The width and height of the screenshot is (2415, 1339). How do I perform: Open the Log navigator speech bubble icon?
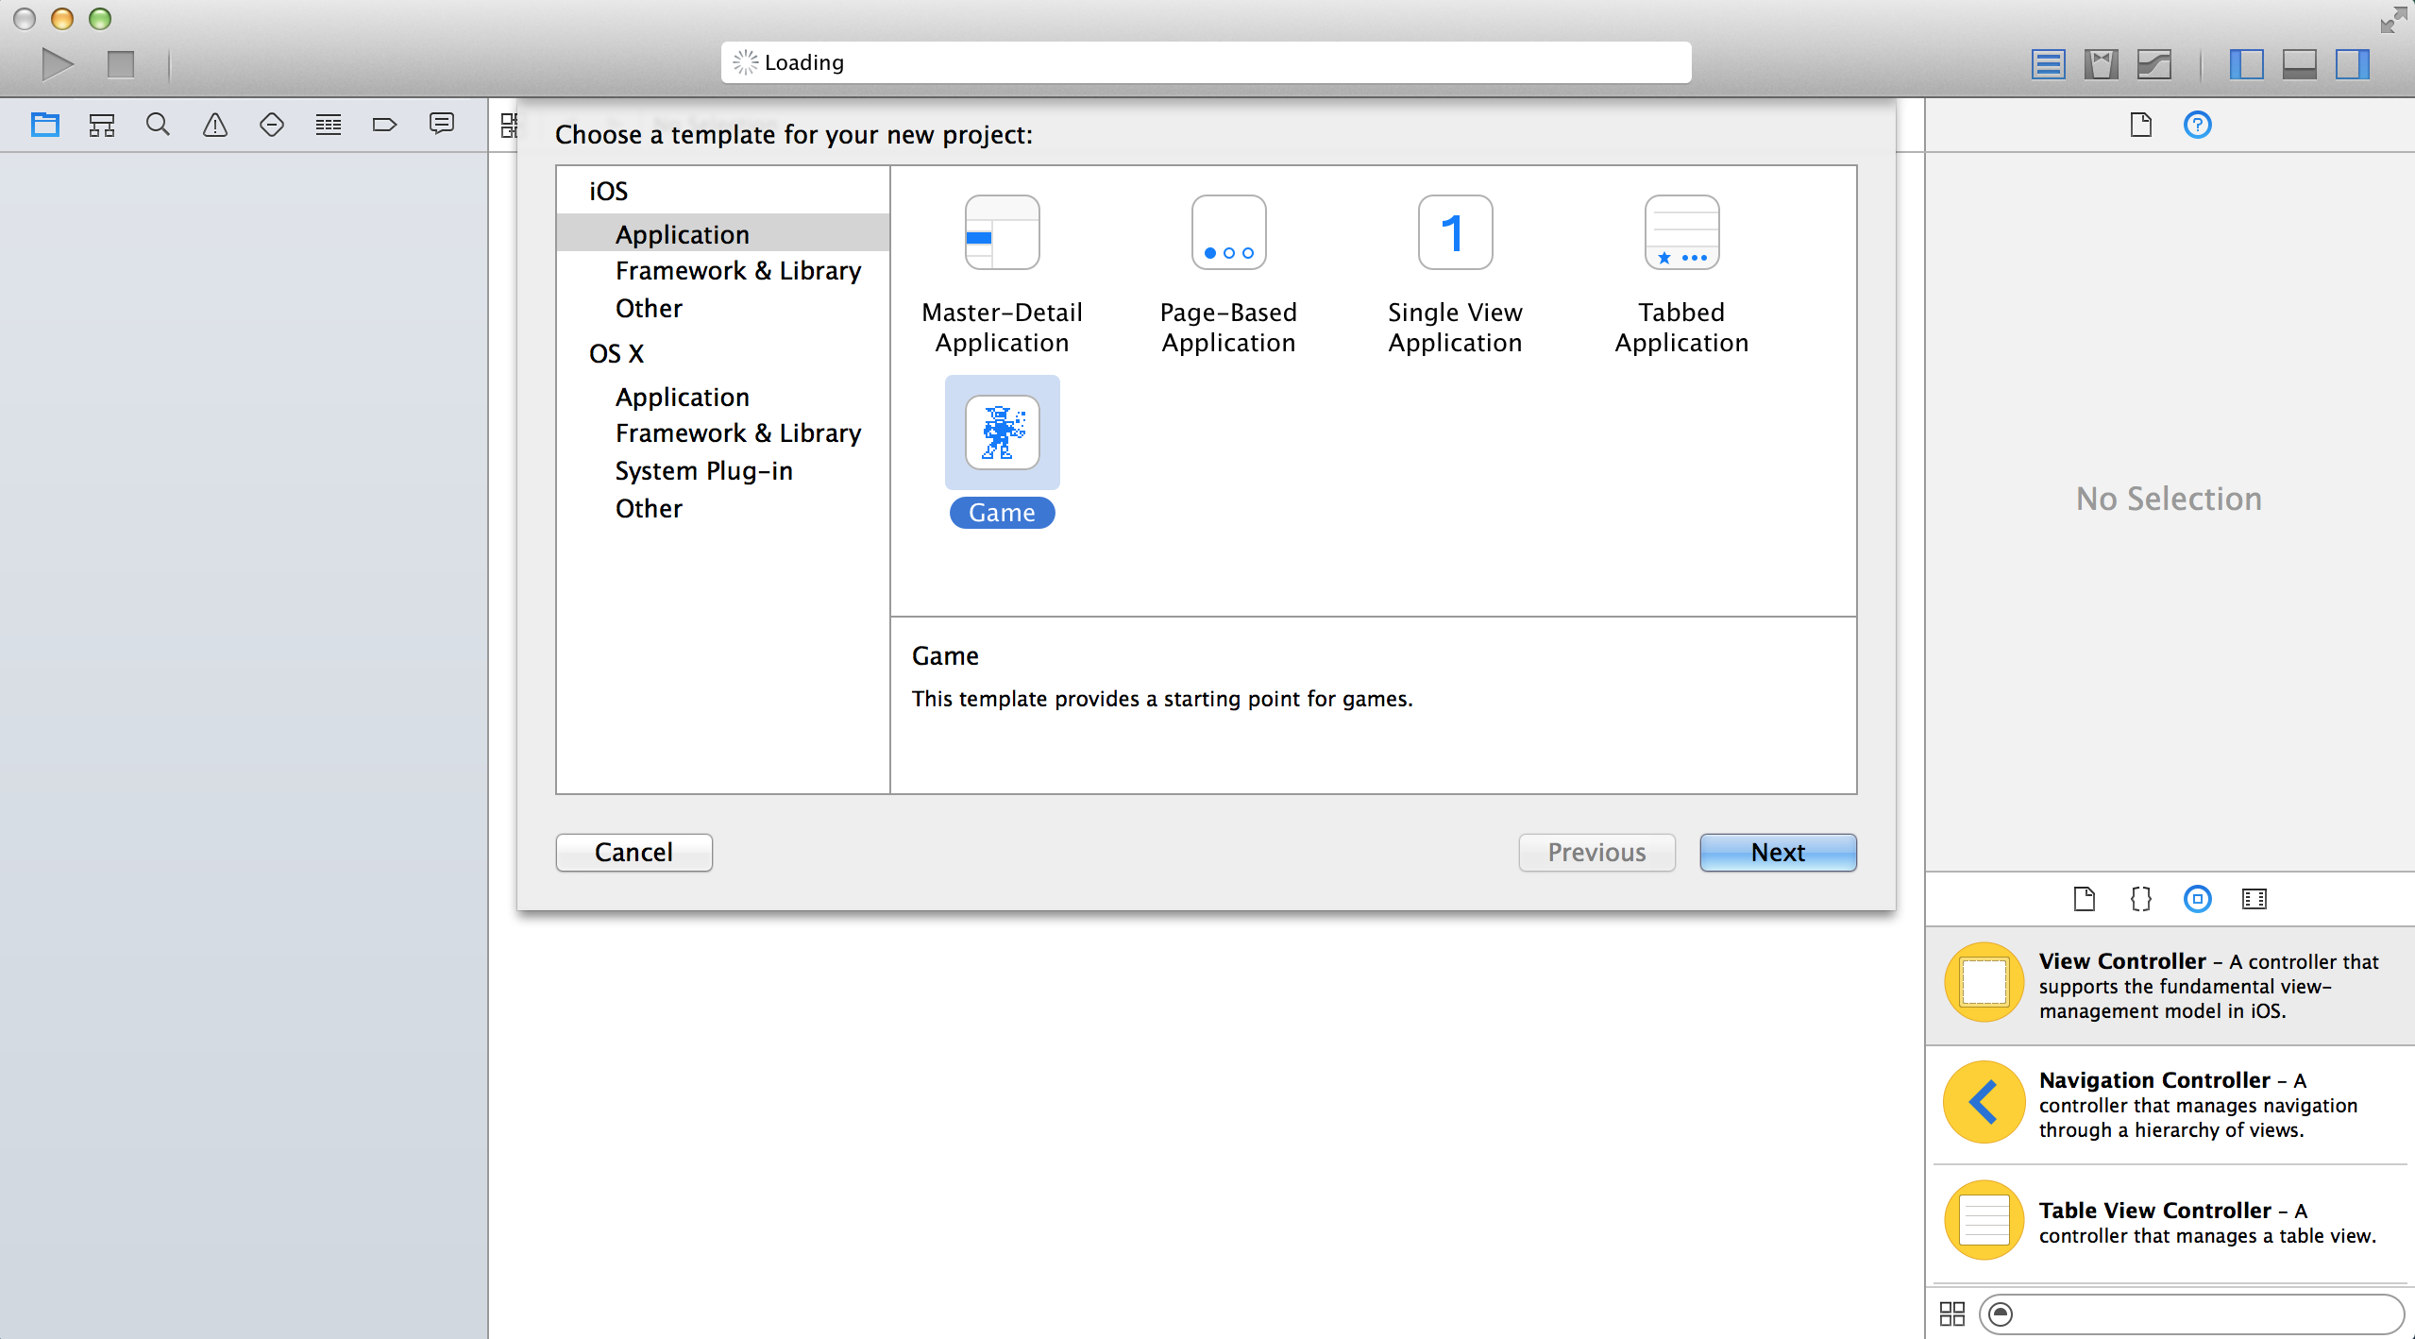coord(442,125)
